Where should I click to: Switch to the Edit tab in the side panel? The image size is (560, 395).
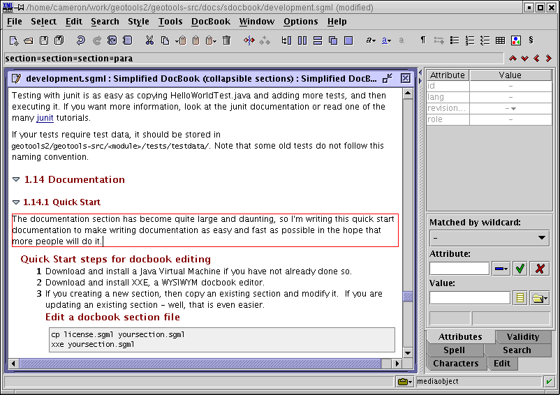click(502, 363)
